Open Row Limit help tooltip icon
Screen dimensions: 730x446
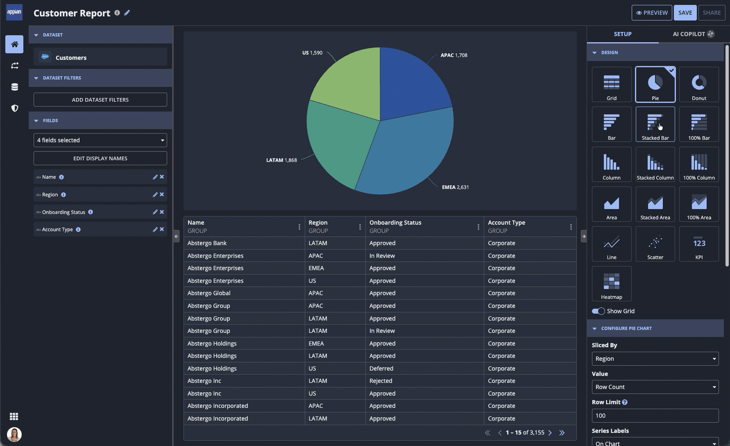(625, 402)
